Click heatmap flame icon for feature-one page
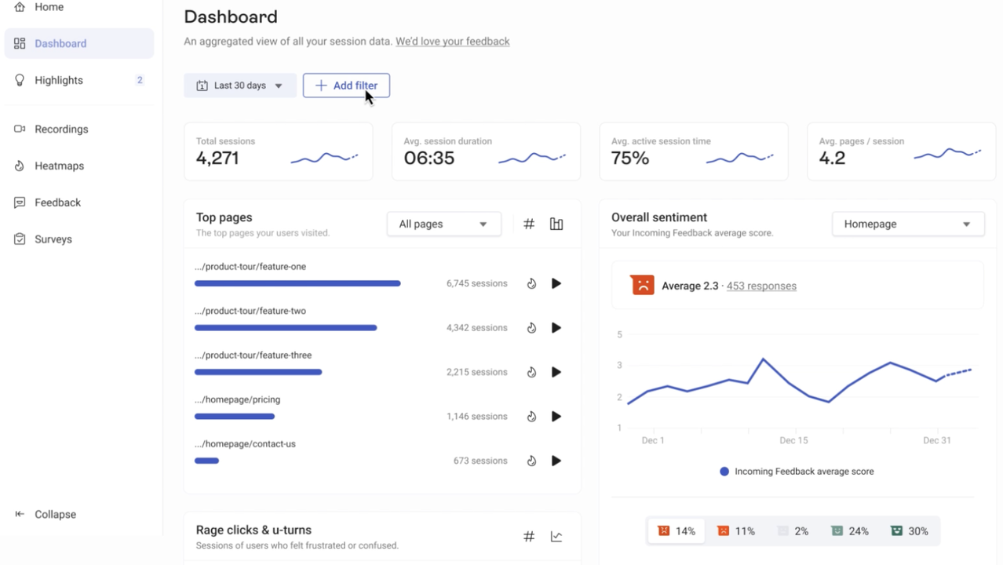 click(x=531, y=283)
